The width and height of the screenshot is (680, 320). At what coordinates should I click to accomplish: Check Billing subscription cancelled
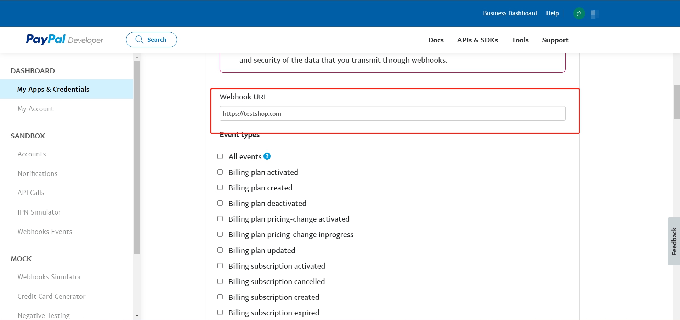(220, 281)
